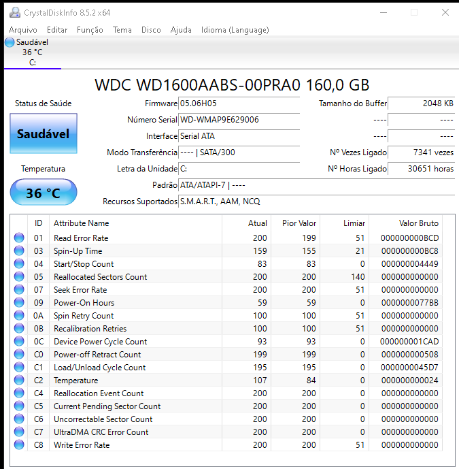Click the disk model title WDC WD1600AABS-00PRA0
The width and height of the screenshot is (459, 469).
tap(232, 85)
